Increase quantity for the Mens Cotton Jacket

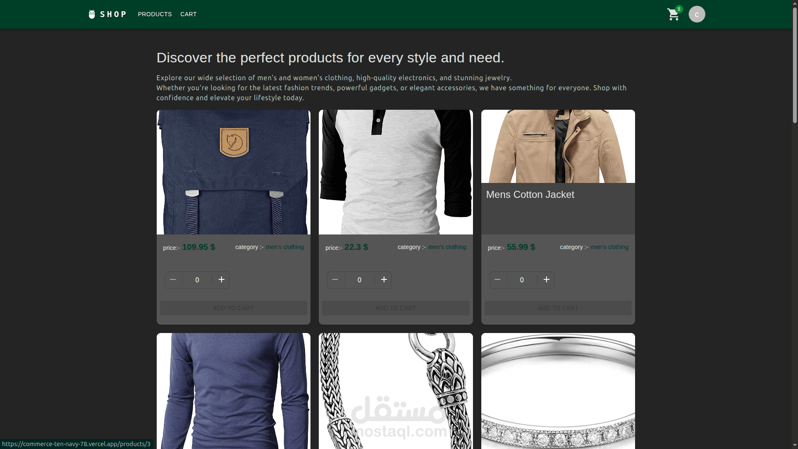pyautogui.click(x=547, y=280)
